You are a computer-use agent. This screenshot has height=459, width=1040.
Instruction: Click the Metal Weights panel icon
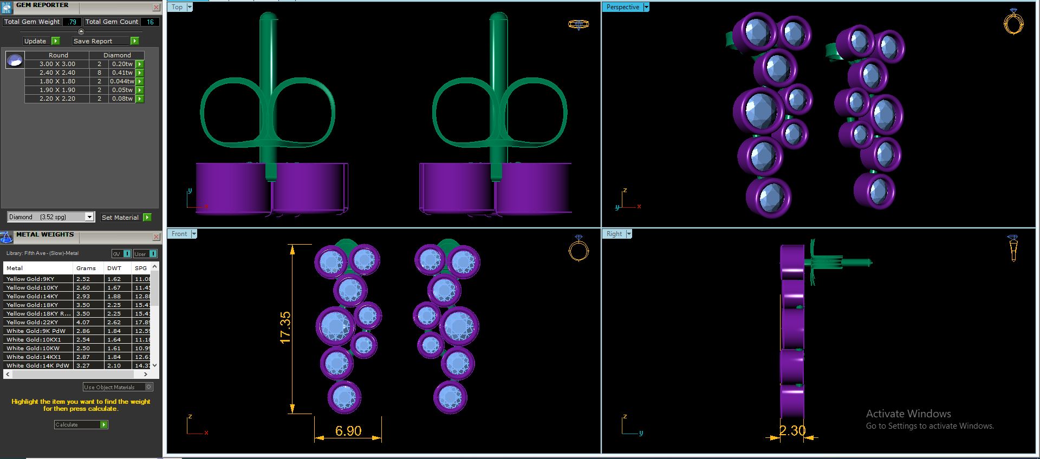(x=6, y=237)
